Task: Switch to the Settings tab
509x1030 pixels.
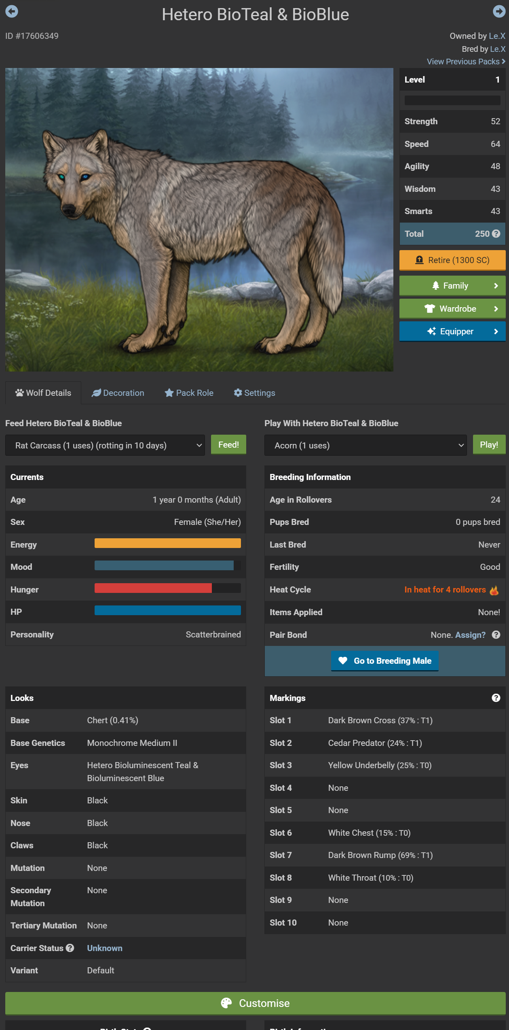Action: tap(254, 393)
